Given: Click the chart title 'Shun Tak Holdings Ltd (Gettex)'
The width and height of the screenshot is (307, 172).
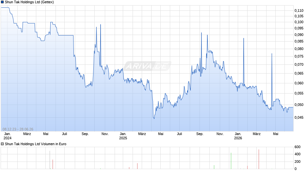Looking at the screenshot, I should (x=29, y=2).
